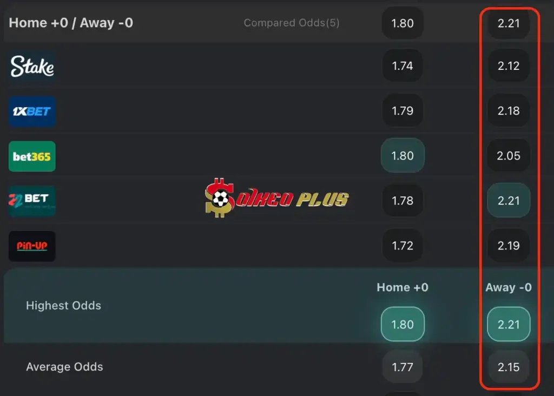Select Stake home odds 1.74
The image size is (554, 396).
pyautogui.click(x=402, y=66)
